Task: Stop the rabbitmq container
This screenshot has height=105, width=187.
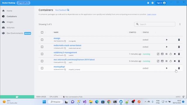Action: click(175, 54)
